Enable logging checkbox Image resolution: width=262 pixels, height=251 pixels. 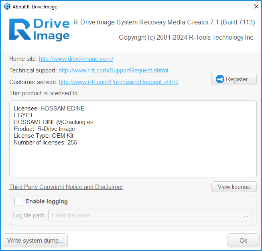click(18, 201)
